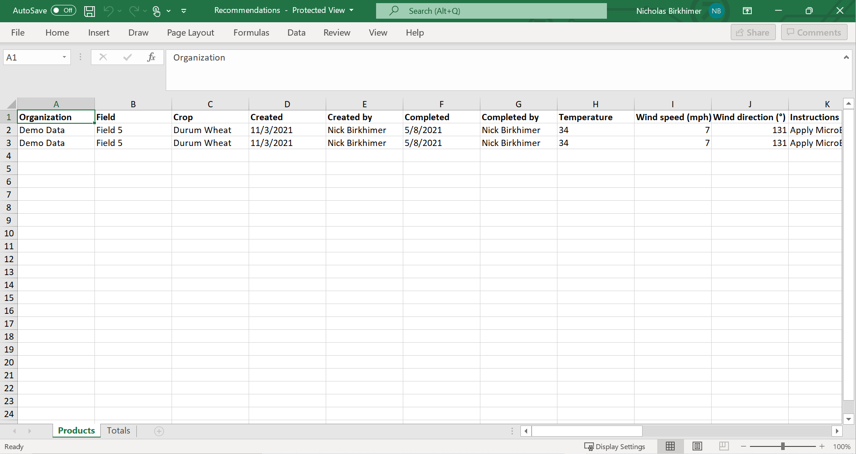
Task: Click the Share button
Action: [x=753, y=32]
